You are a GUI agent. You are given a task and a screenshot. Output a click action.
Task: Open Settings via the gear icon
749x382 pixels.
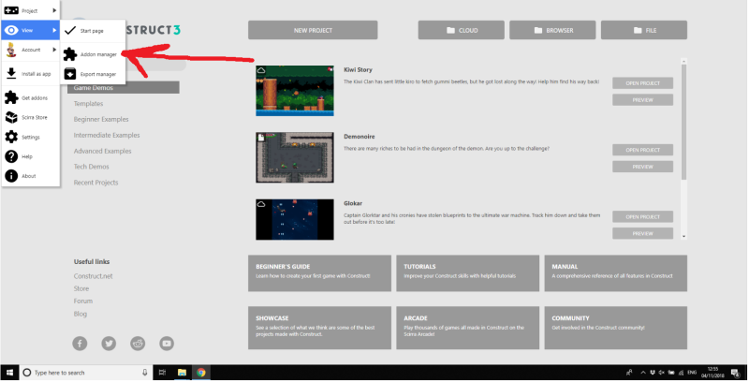(11, 137)
